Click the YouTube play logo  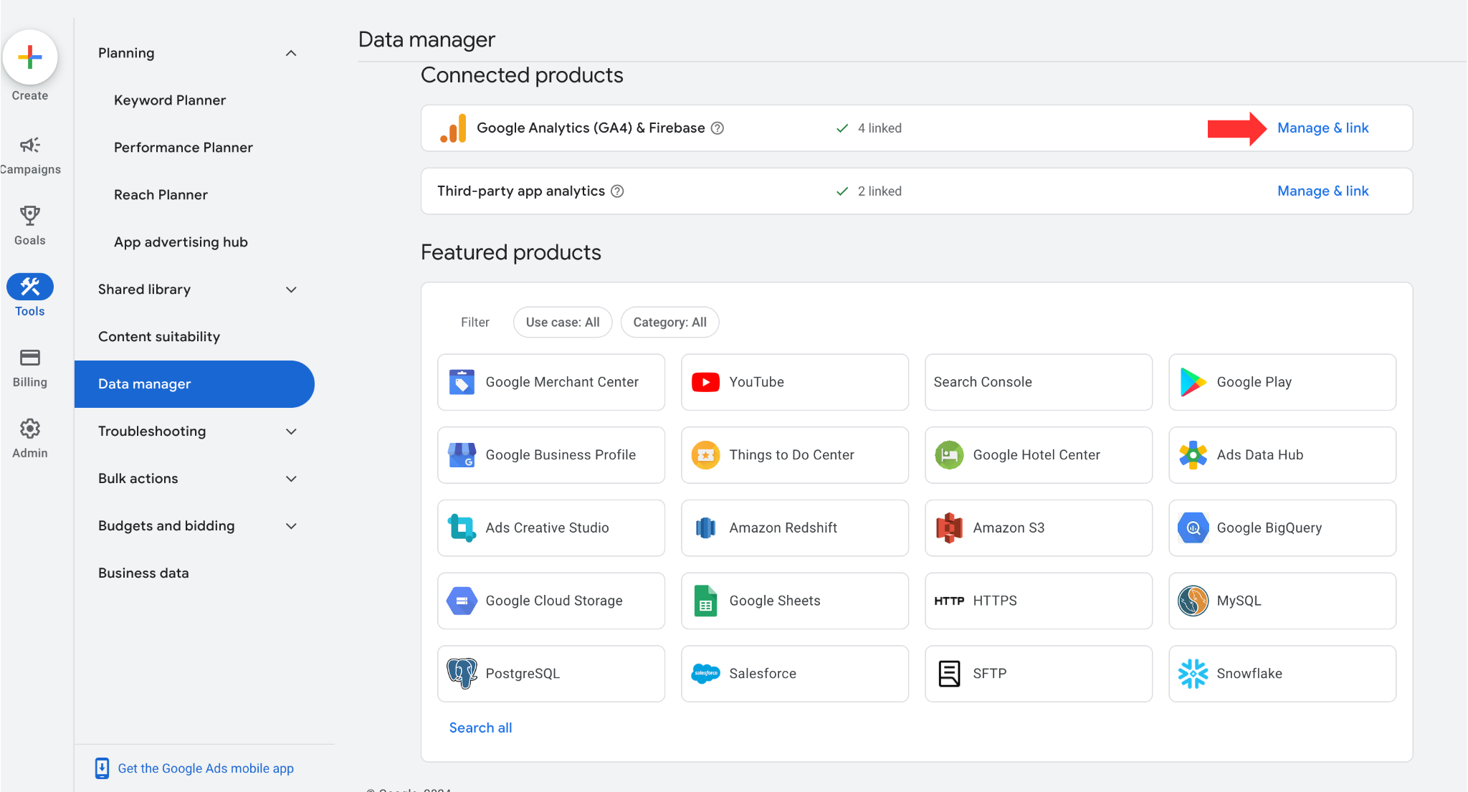pyautogui.click(x=705, y=382)
